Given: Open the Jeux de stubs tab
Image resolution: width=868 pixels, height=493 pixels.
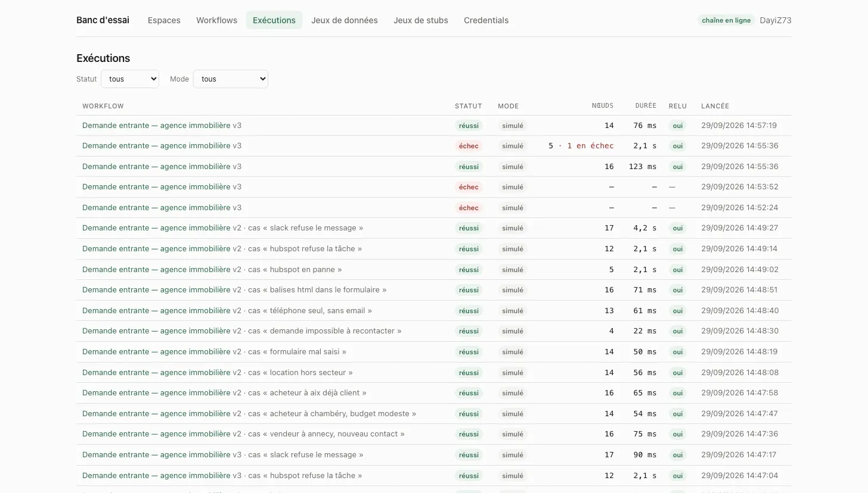Looking at the screenshot, I should 421,20.
